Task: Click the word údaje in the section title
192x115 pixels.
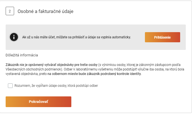Action: [x=68, y=11]
